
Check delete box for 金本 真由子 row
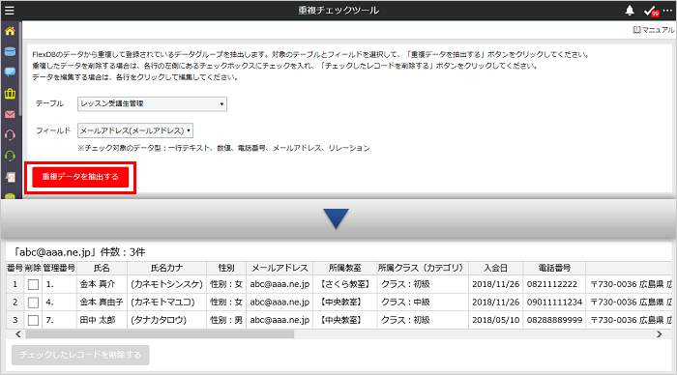[x=33, y=303]
